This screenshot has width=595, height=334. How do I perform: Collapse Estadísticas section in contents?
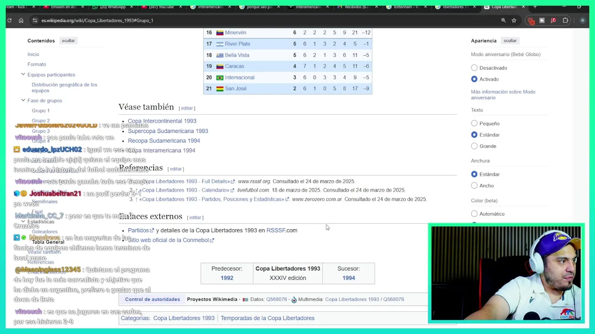[x=23, y=221]
